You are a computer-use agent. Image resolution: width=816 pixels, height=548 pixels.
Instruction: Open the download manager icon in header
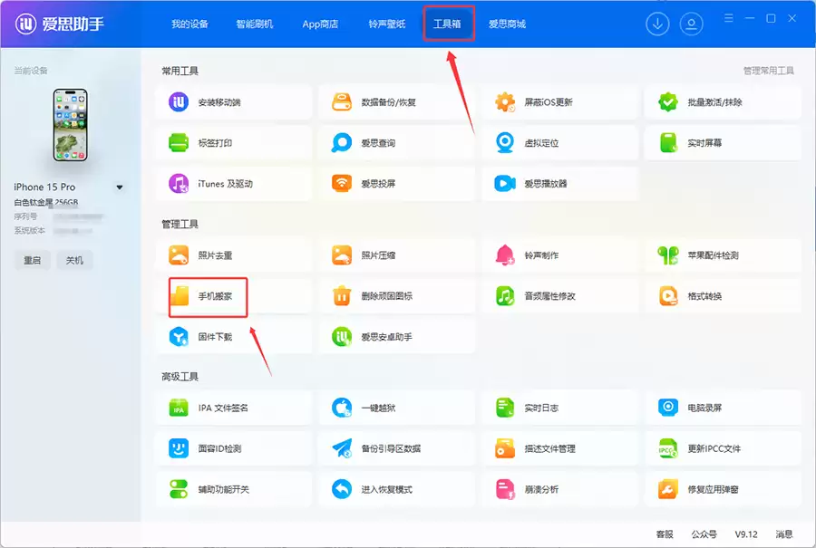point(657,24)
